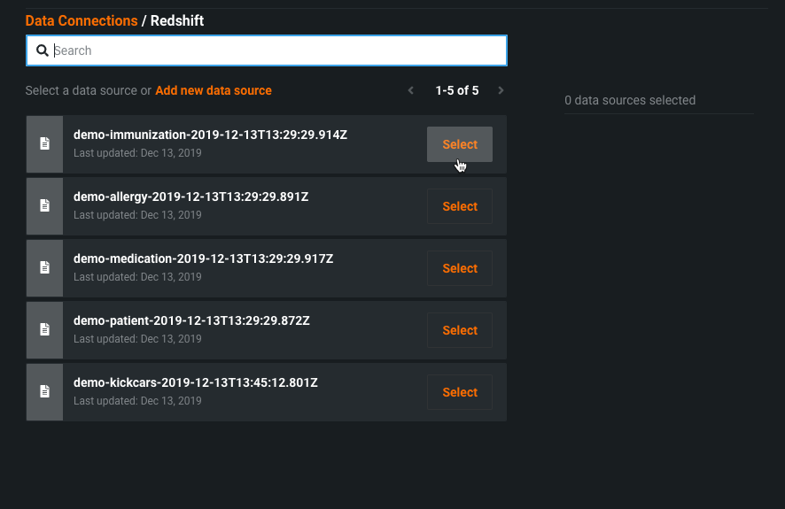Click the search magnifier icon
The height and width of the screenshot is (509, 785).
(x=42, y=51)
